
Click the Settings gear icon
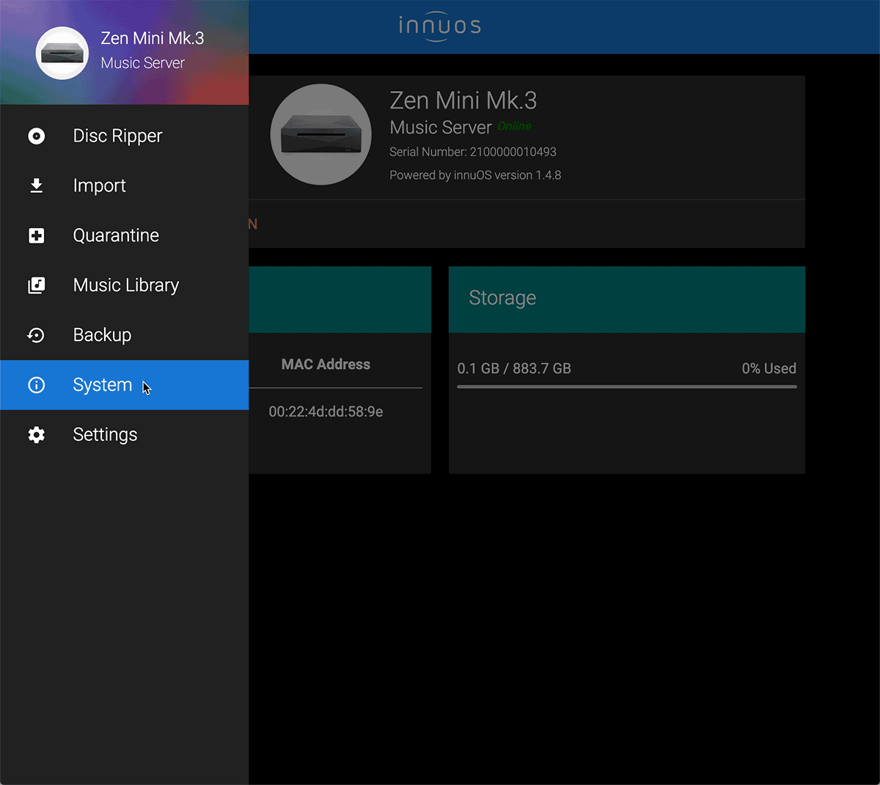point(36,435)
